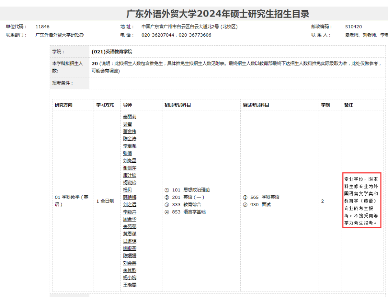The image size is (388, 297).
Task: Select exam subject 853 语言学基础
Action: tap(189, 212)
